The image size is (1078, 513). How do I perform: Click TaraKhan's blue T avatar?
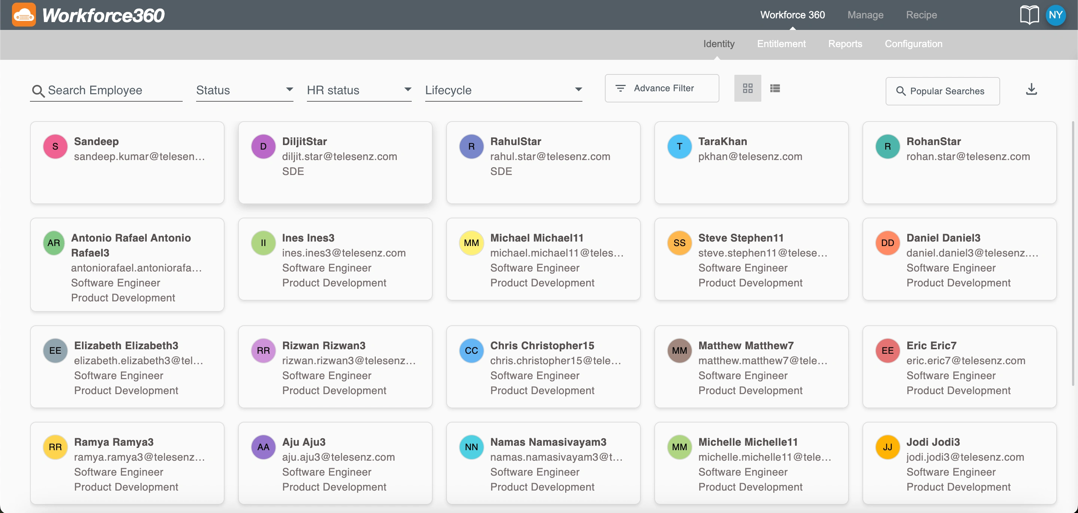(679, 146)
